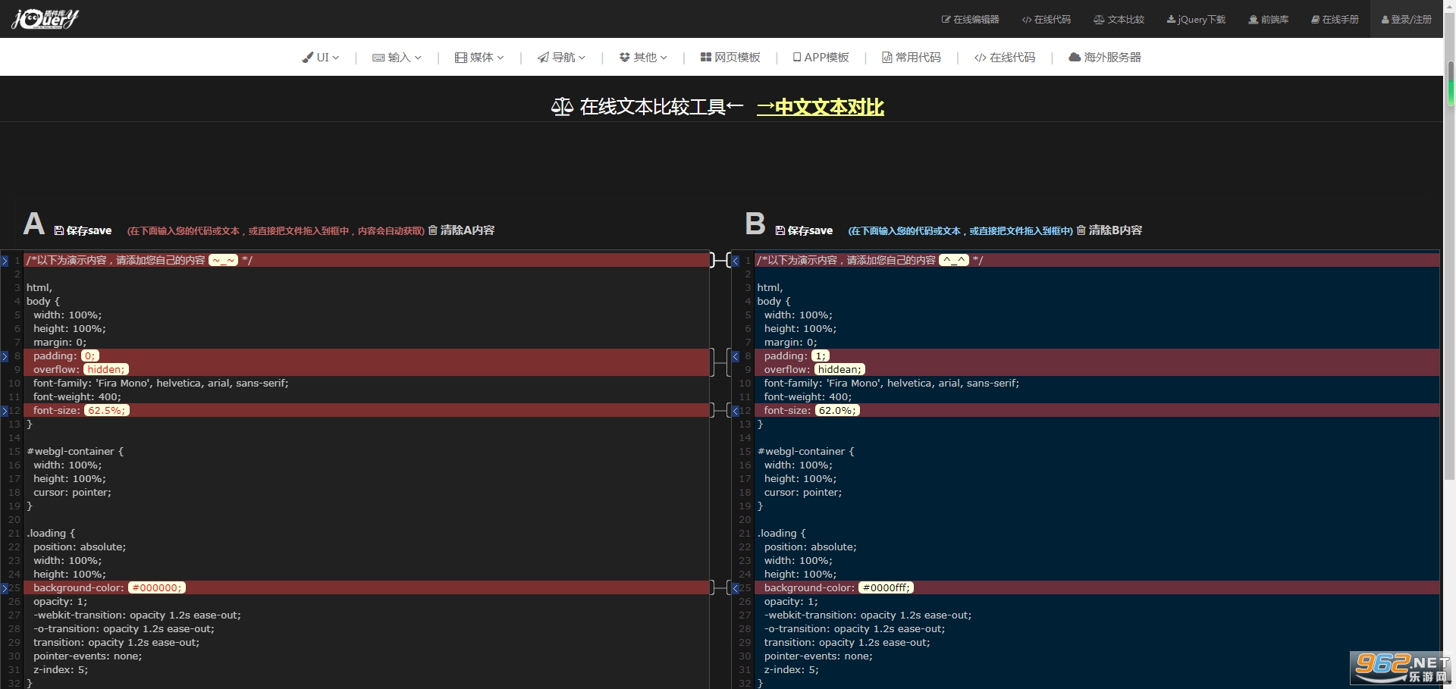The height and width of the screenshot is (689, 1456).
Task: Open the 常用代码 nav item
Action: [x=911, y=58]
